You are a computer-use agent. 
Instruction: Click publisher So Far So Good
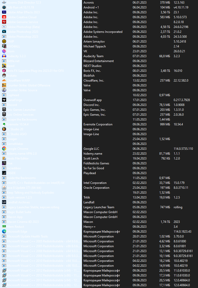point(94,168)
